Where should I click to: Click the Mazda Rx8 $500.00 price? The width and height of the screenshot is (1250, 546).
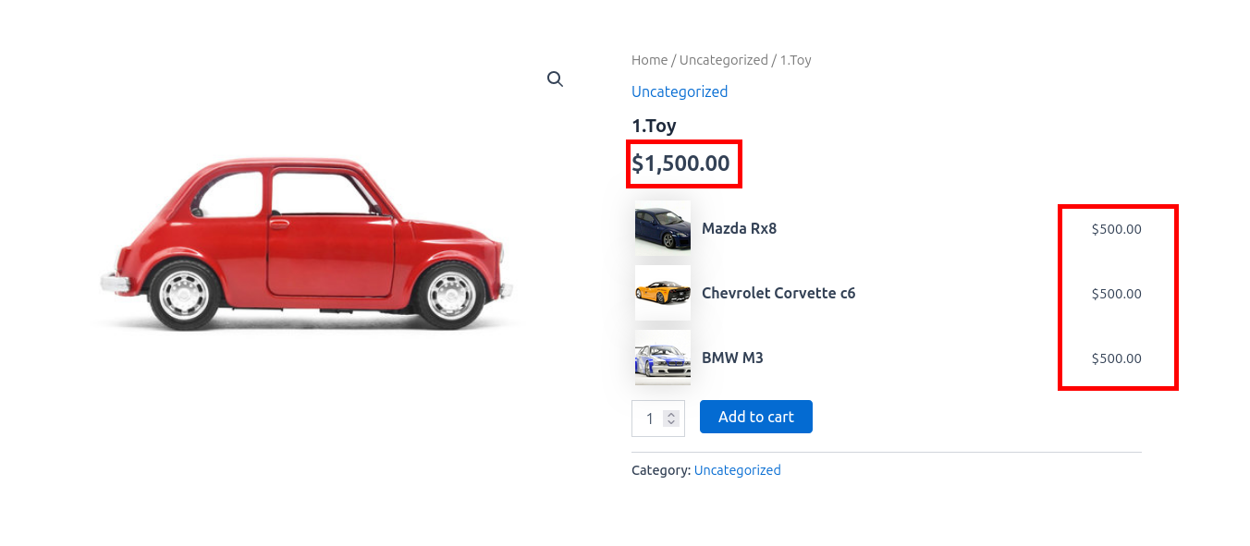coord(1116,229)
